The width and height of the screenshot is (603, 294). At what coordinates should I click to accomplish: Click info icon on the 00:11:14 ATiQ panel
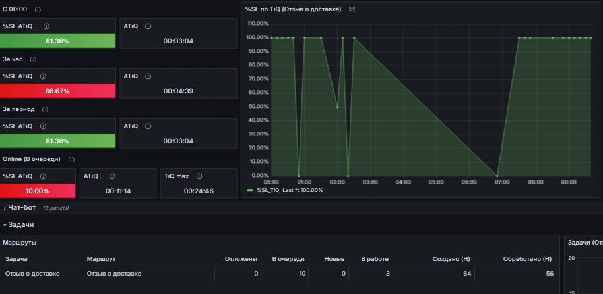pyautogui.click(x=111, y=176)
